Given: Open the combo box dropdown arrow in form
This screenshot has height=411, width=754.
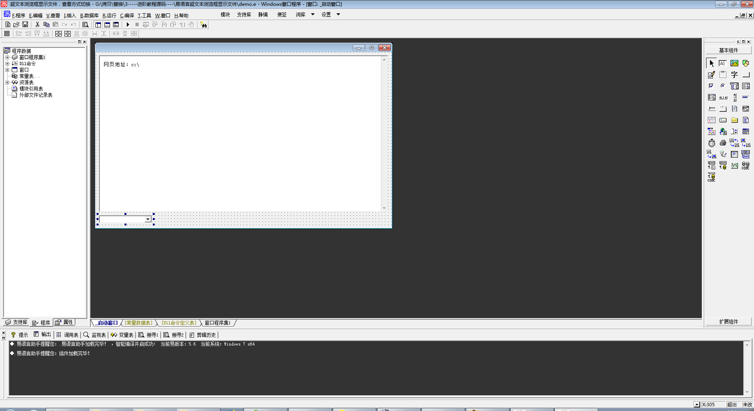Looking at the screenshot, I should coord(148,219).
